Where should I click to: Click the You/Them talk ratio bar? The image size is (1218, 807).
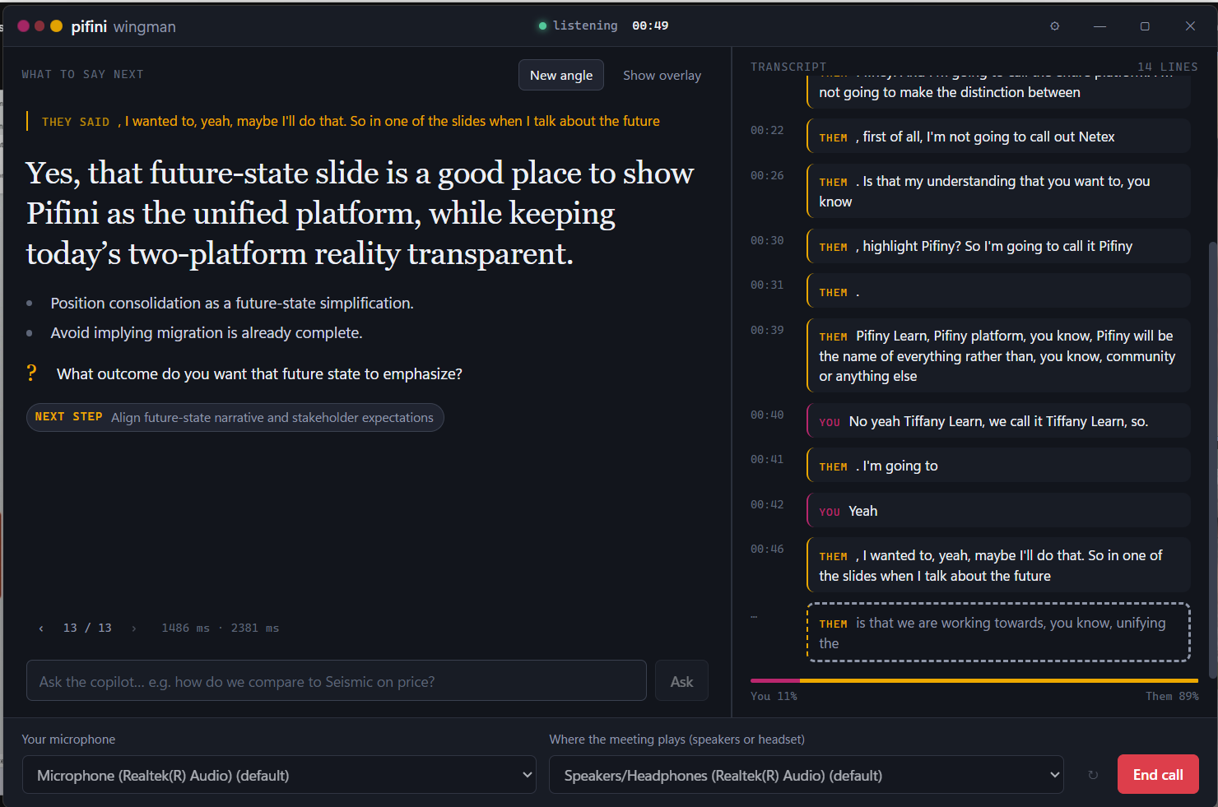tap(974, 680)
